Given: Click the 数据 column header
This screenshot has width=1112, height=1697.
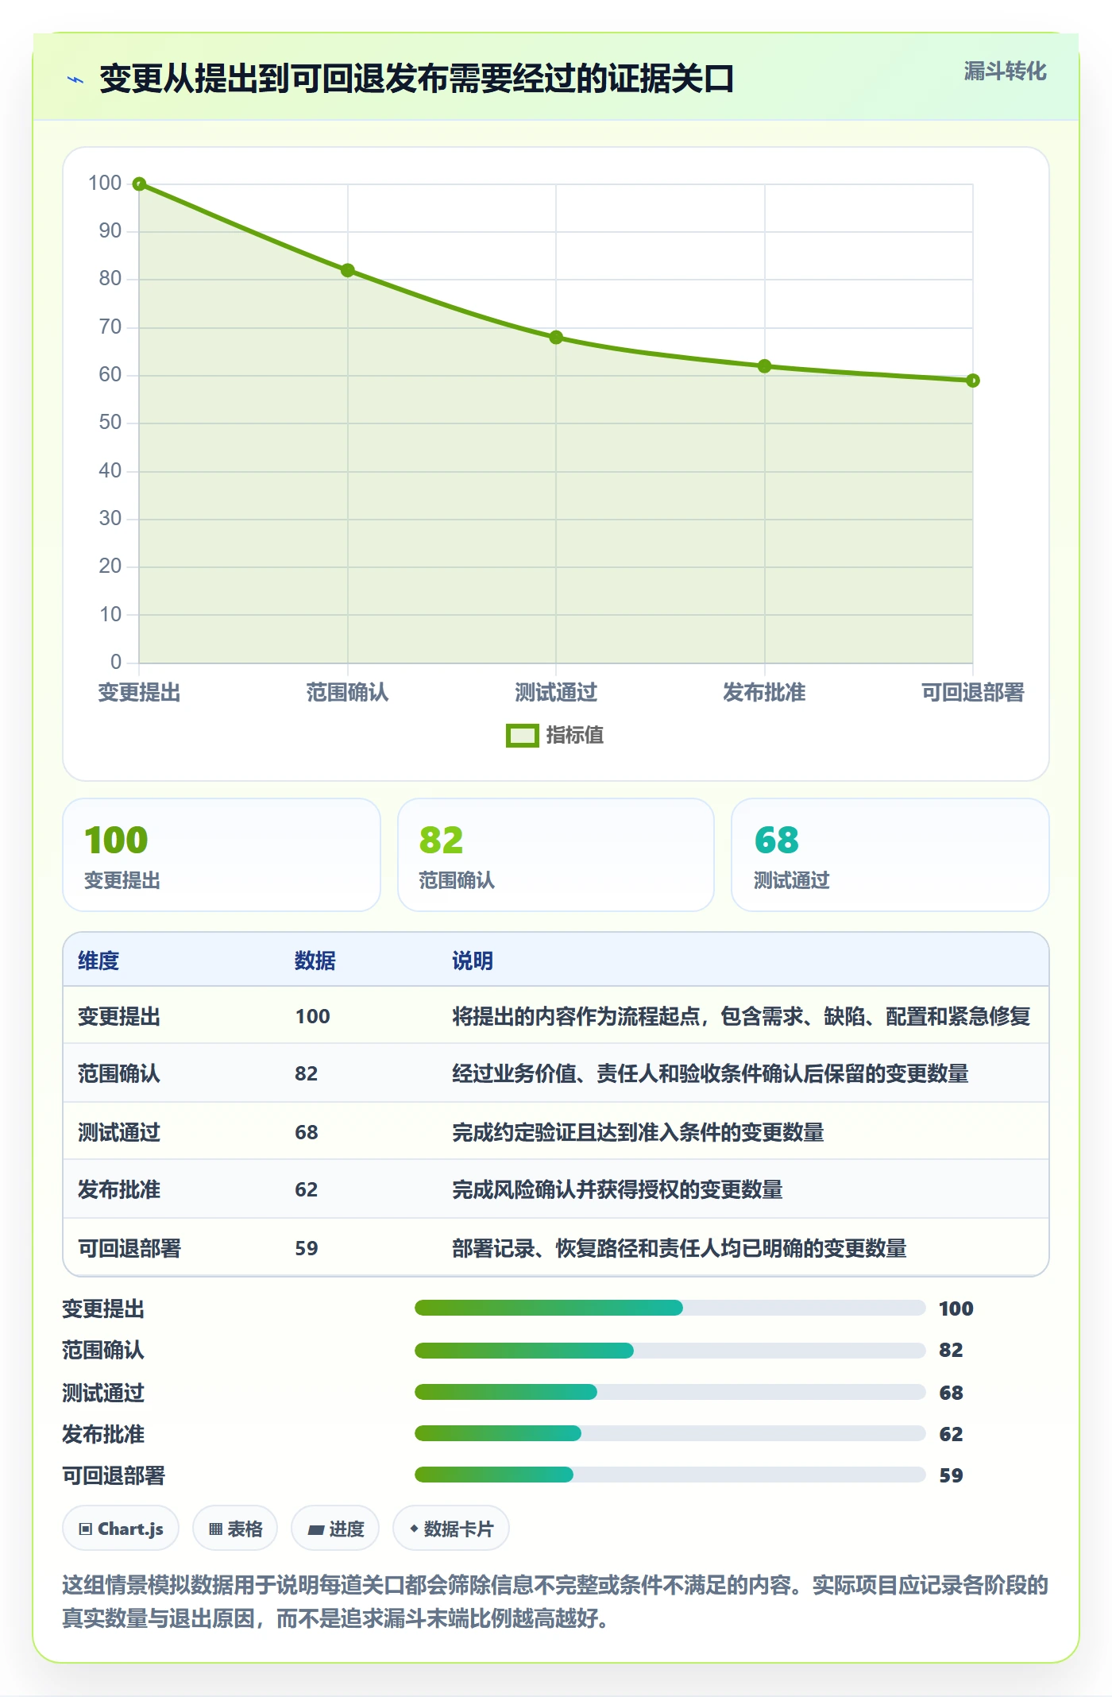Looking at the screenshot, I should (315, 961).
